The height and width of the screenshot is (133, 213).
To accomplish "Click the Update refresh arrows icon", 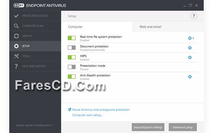I will click(16, 36).
